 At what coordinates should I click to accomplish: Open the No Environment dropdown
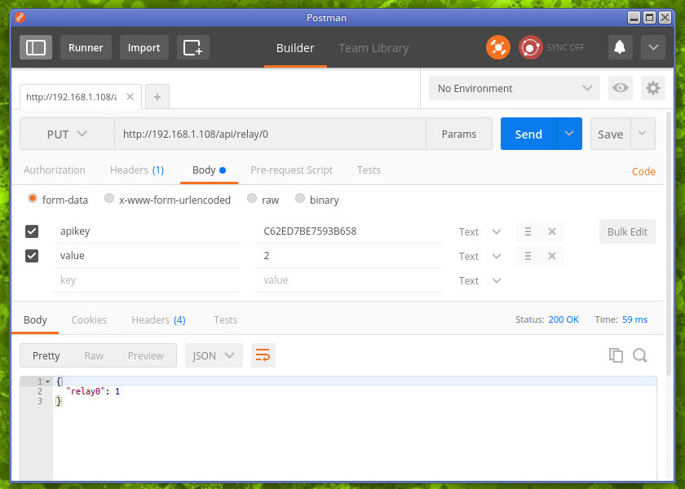click(515, 88)
